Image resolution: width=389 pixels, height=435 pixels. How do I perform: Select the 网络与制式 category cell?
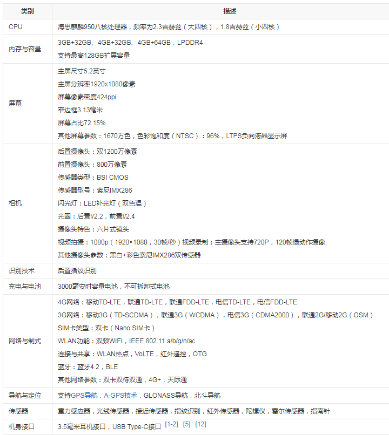(x=28, y=341)
